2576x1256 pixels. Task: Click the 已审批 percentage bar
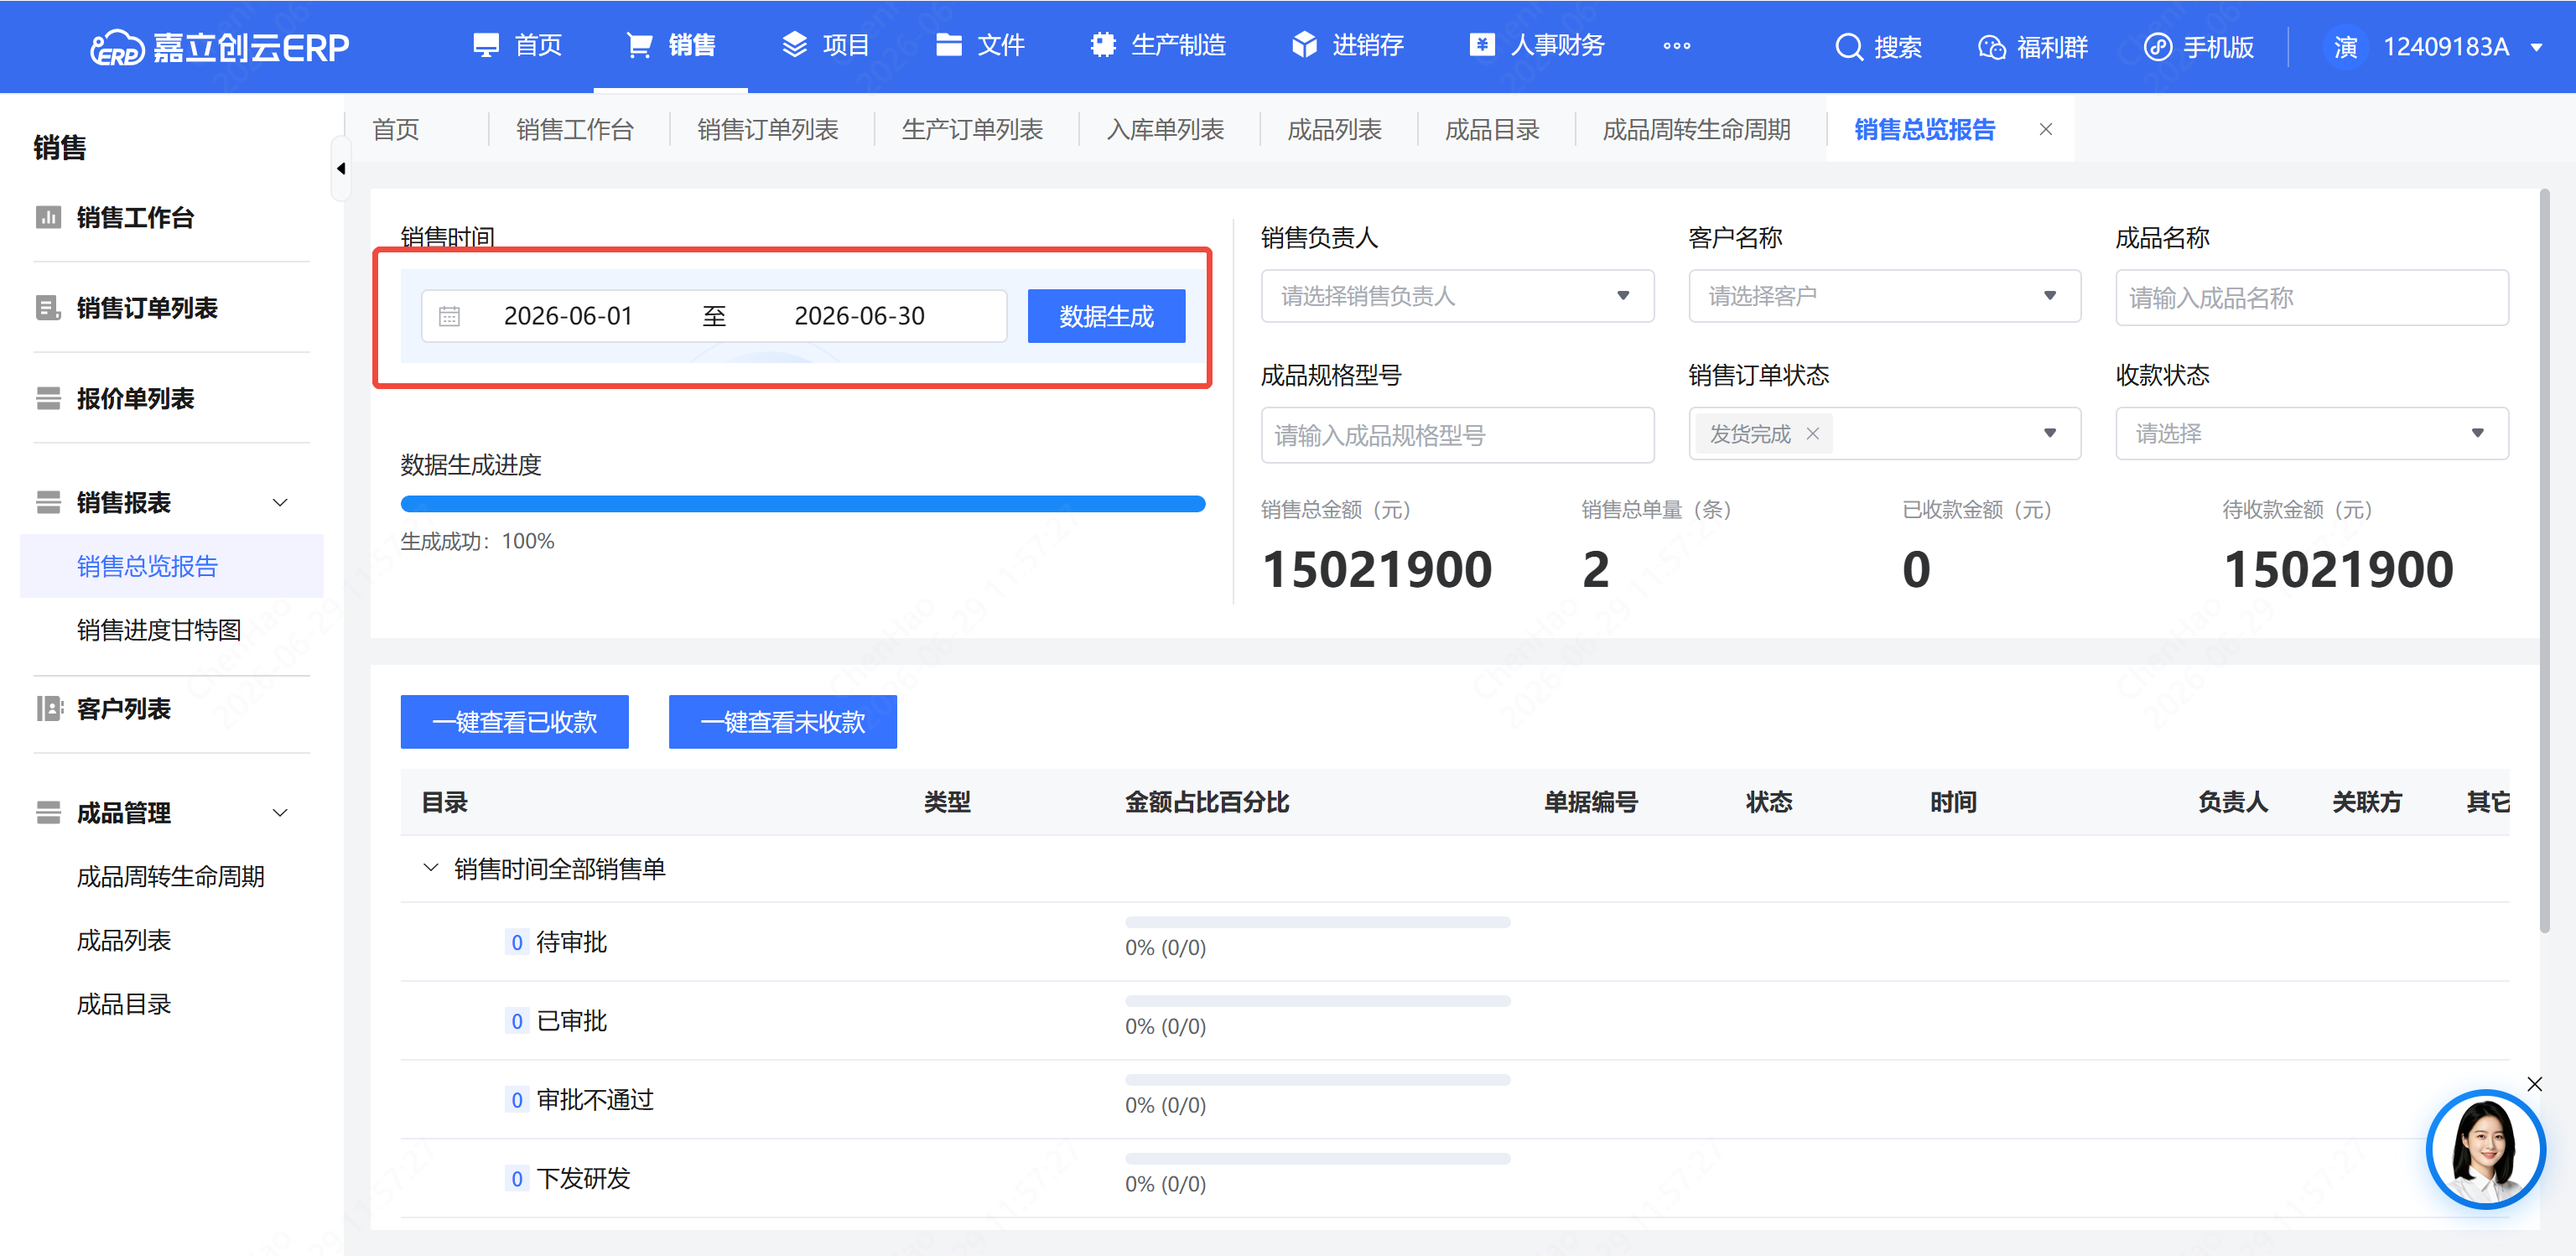click(x=1317, y=1001)
